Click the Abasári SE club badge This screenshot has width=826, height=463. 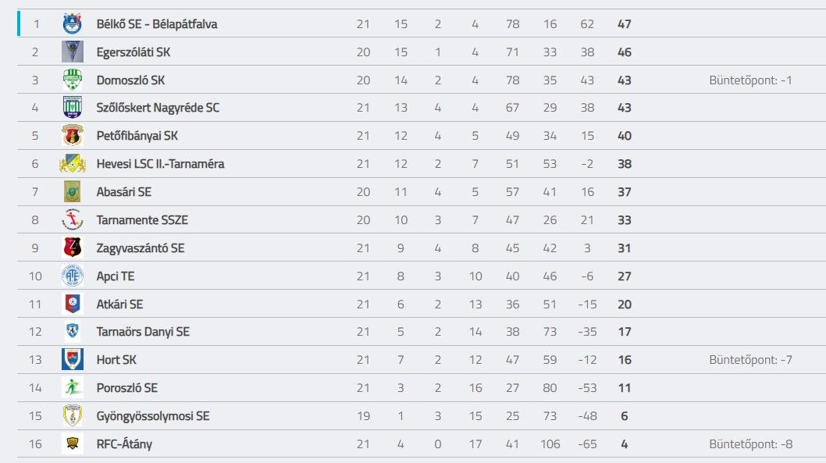[72, 192]
